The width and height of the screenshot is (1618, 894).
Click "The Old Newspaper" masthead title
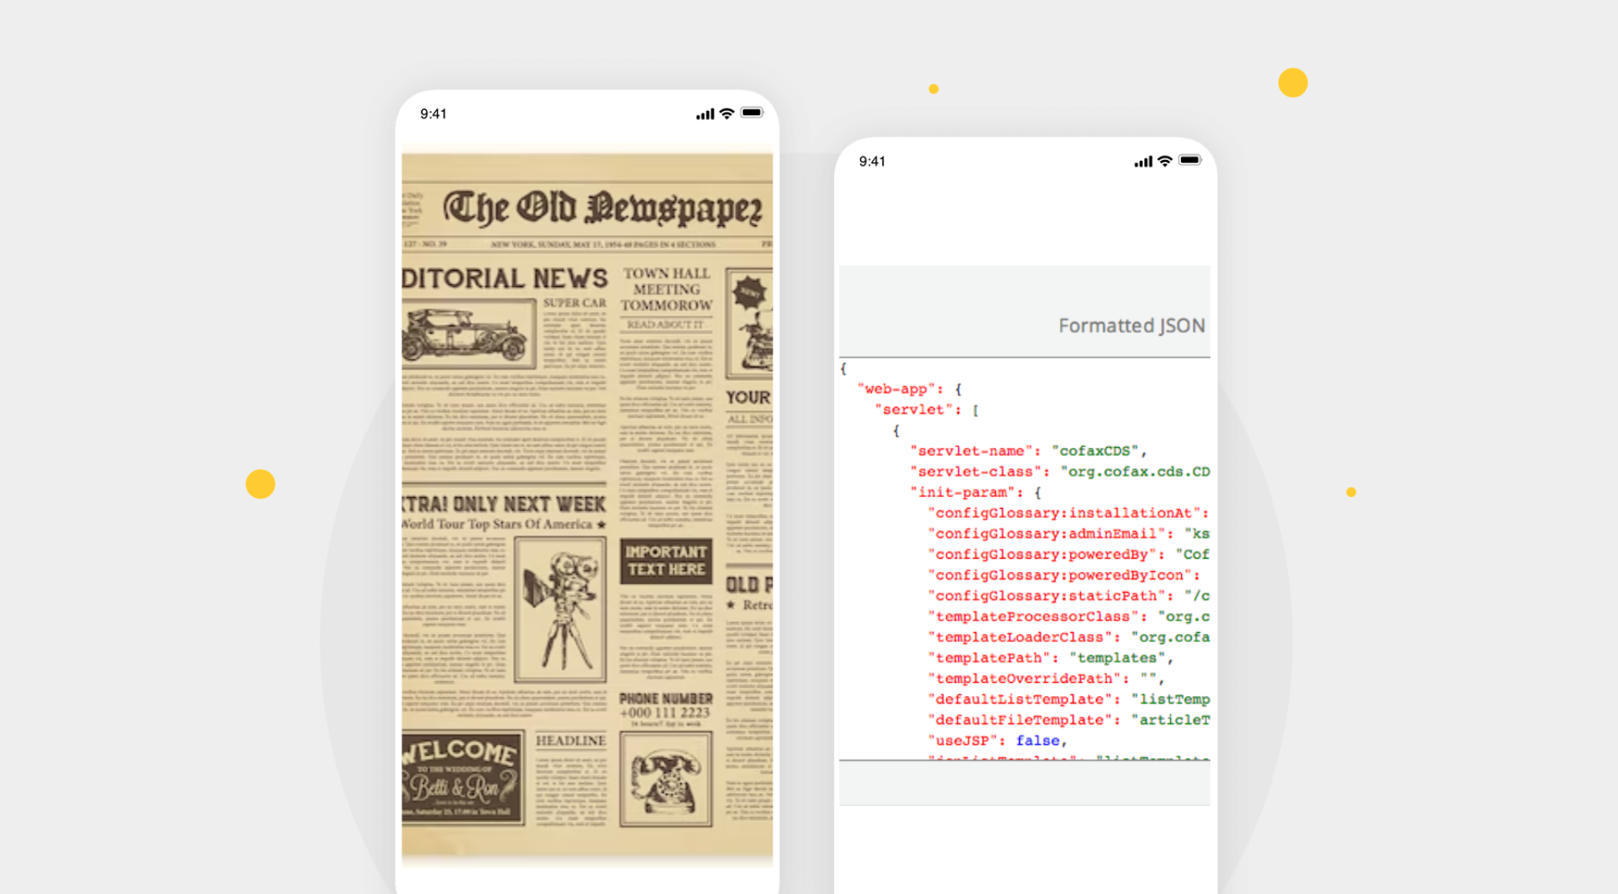602,208
